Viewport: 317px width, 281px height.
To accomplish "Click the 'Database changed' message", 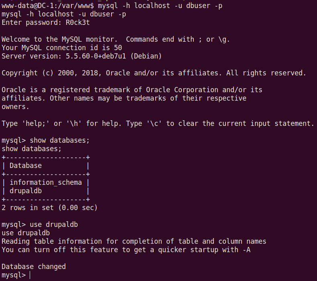I will click(34, 267).
